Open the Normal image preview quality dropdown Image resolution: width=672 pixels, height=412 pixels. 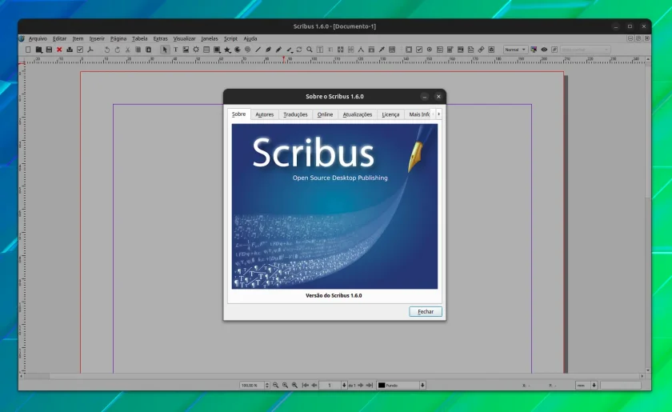tap(515, 50)
